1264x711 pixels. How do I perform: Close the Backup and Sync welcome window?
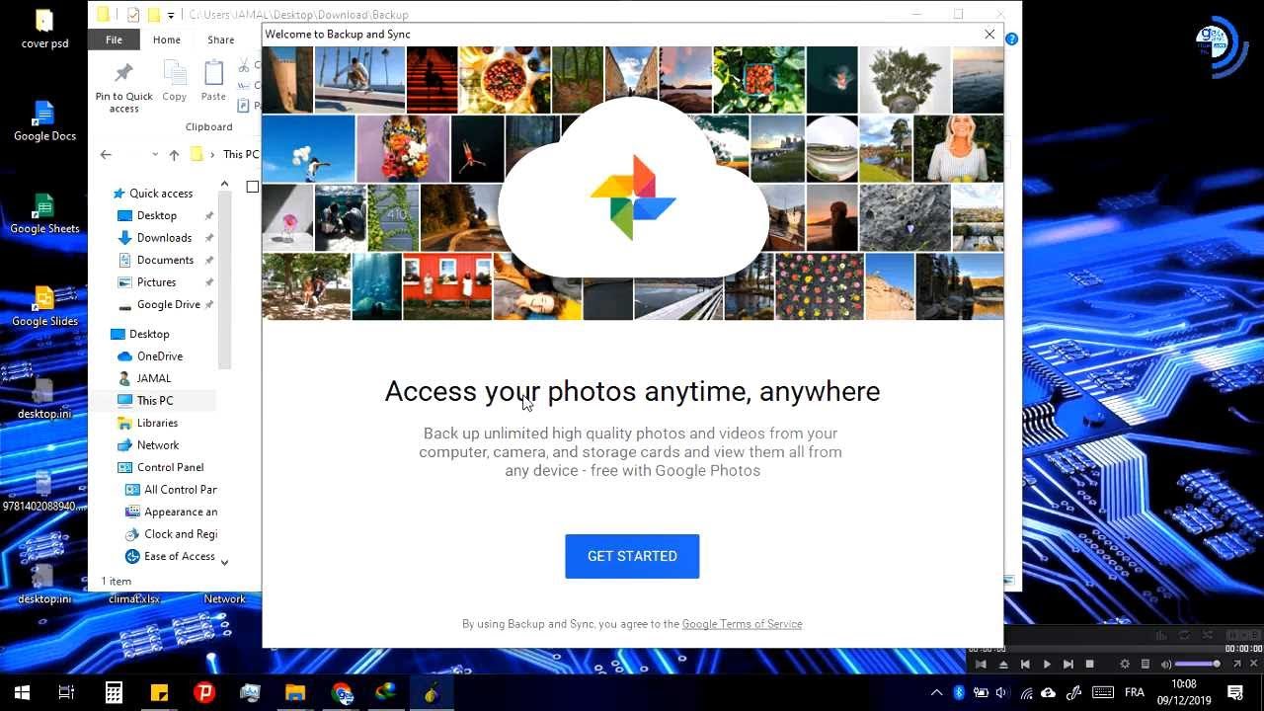989,35
